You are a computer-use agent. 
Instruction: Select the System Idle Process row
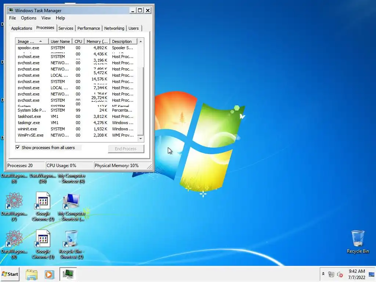(x=76, y=110)
